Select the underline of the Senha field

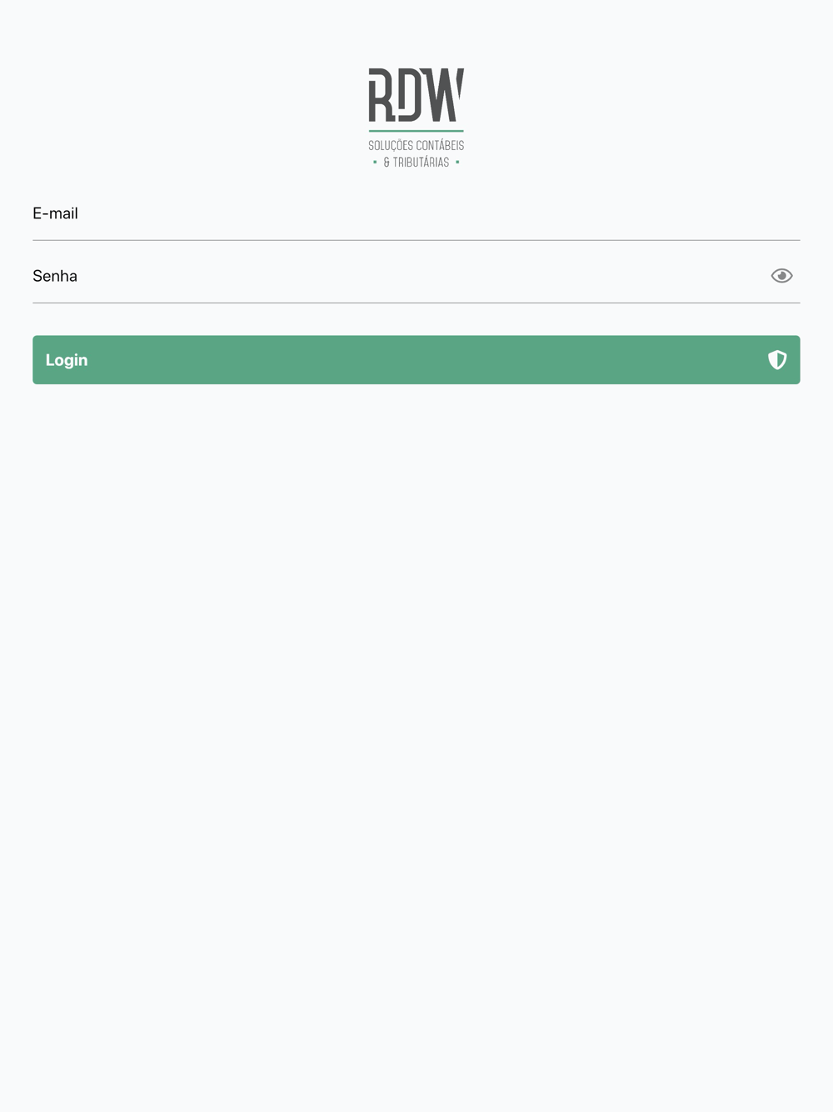(416, 303)
